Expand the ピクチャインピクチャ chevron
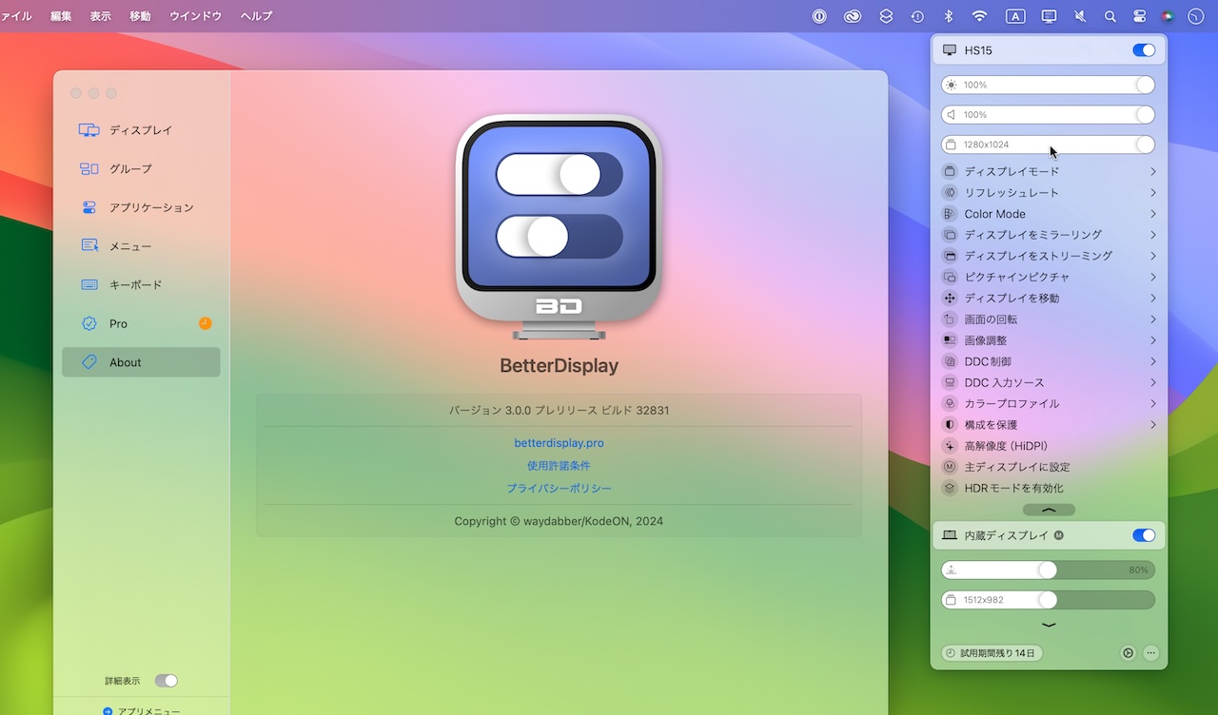Screen dimensions: 1218x715 (x=1152, y=278)
